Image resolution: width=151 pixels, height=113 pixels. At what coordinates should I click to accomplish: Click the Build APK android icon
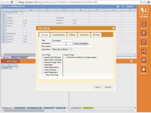click(x=143, y=69)
